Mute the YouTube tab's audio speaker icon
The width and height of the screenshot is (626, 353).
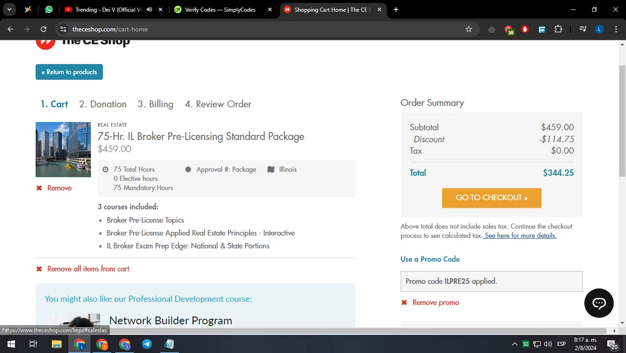[x=149, y=10]
